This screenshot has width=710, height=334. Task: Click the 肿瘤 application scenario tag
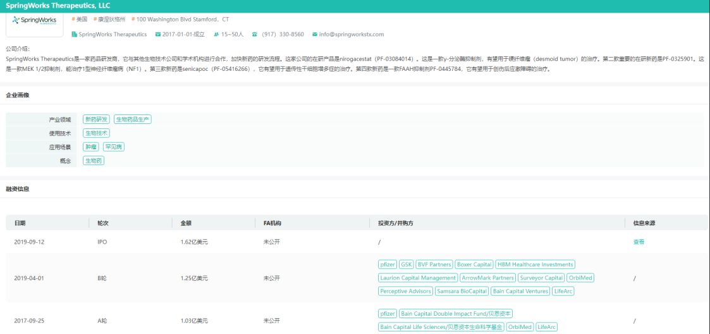pos(91,147)
